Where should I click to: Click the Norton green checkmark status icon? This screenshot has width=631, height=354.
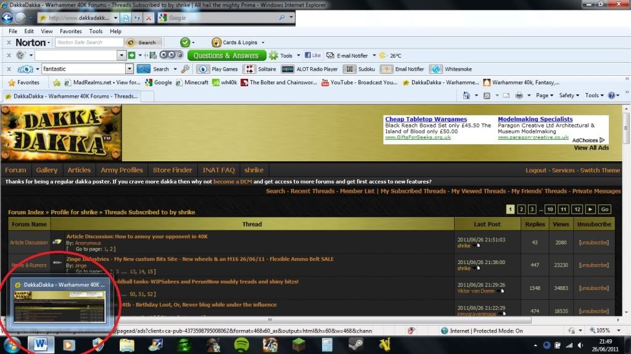184,42
